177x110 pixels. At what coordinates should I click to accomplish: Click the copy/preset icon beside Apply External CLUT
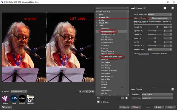click(165, 8)
